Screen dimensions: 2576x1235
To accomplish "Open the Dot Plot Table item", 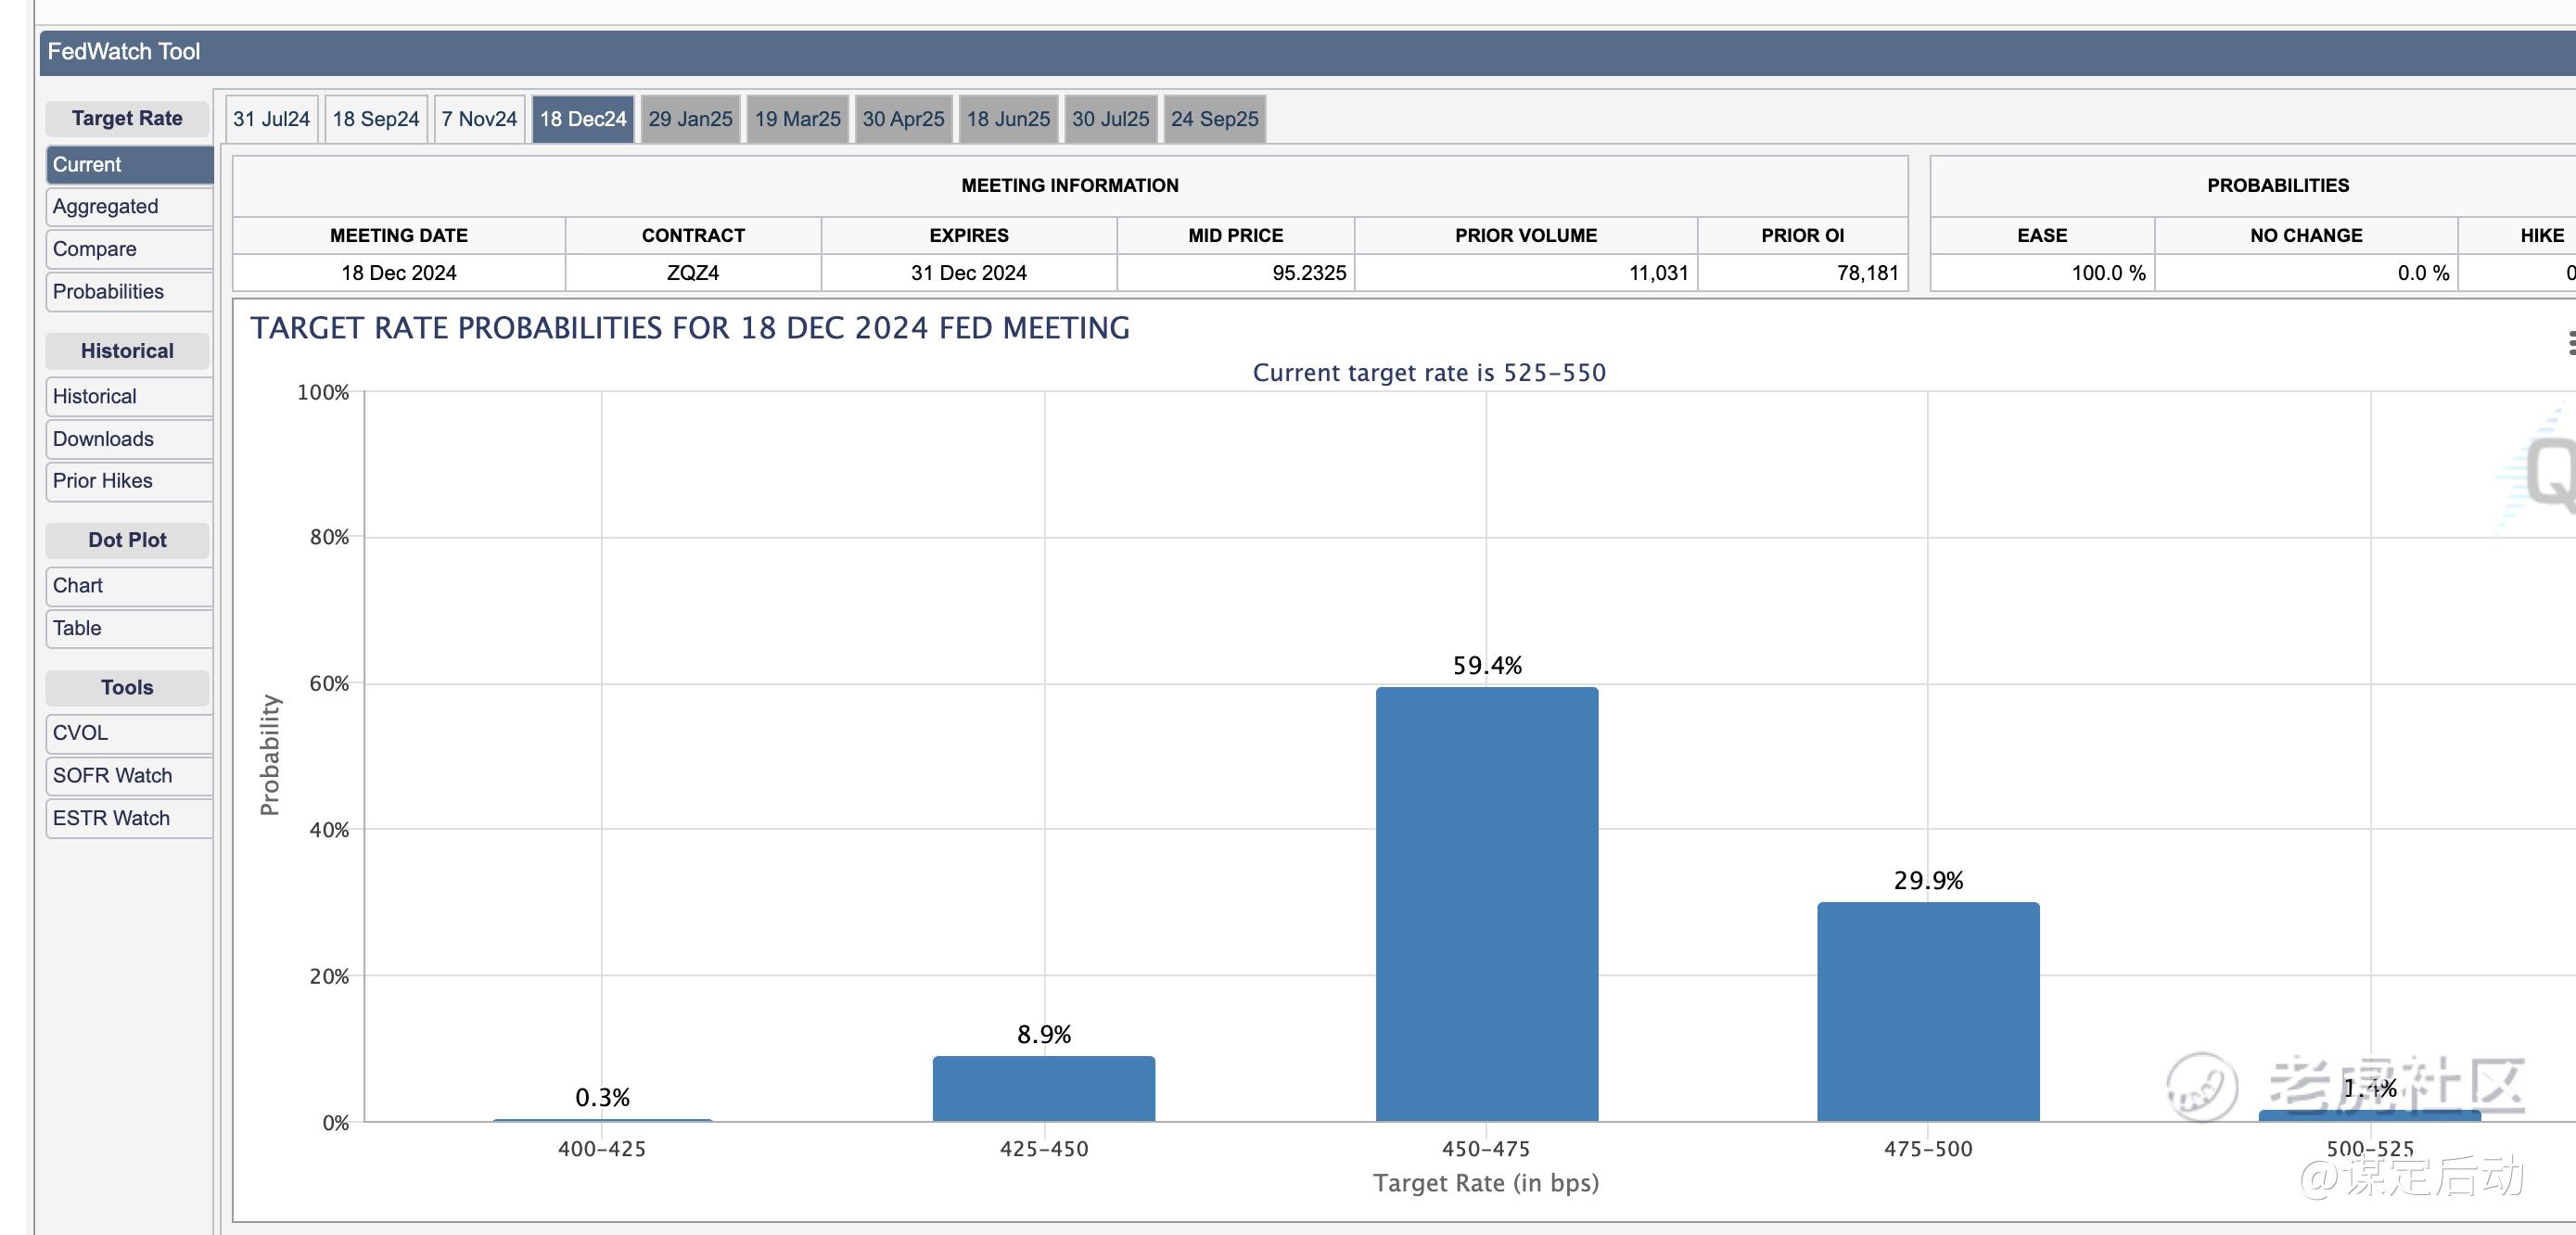I will (130, 628).
